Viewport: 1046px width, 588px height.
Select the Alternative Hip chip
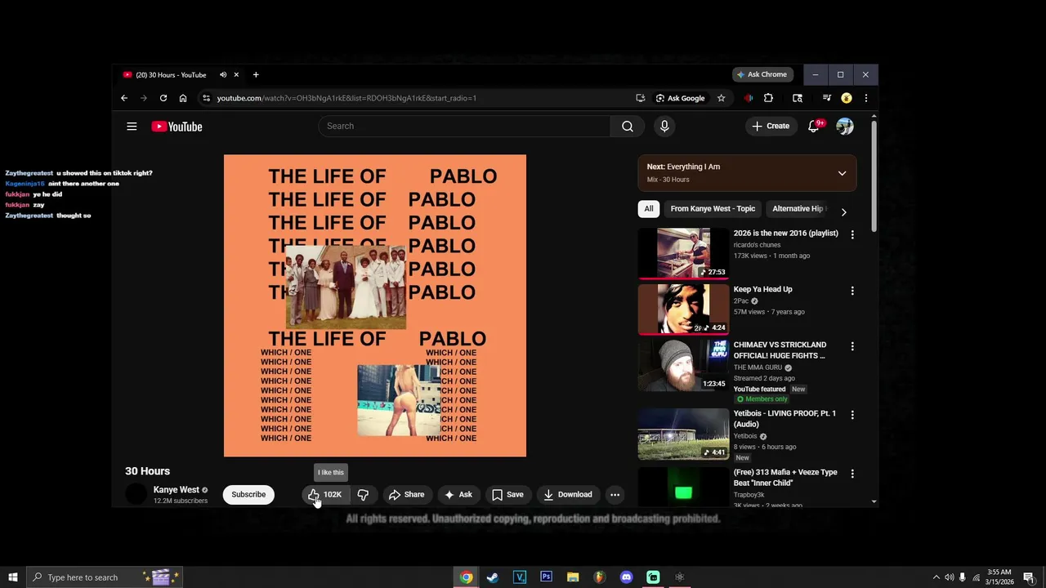[x=798, y=208]
